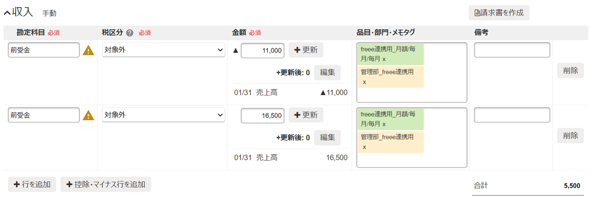589x197 pixels.
Task: Remove 管理部_freee連携用 tag in first row
Action: pos(364,82)
